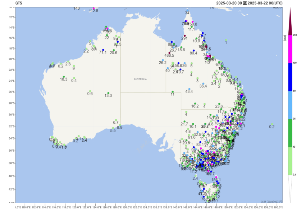
Task: Click the light green offshore dot near 159°E
Action: pyautogui.click(x=272, y=124)
